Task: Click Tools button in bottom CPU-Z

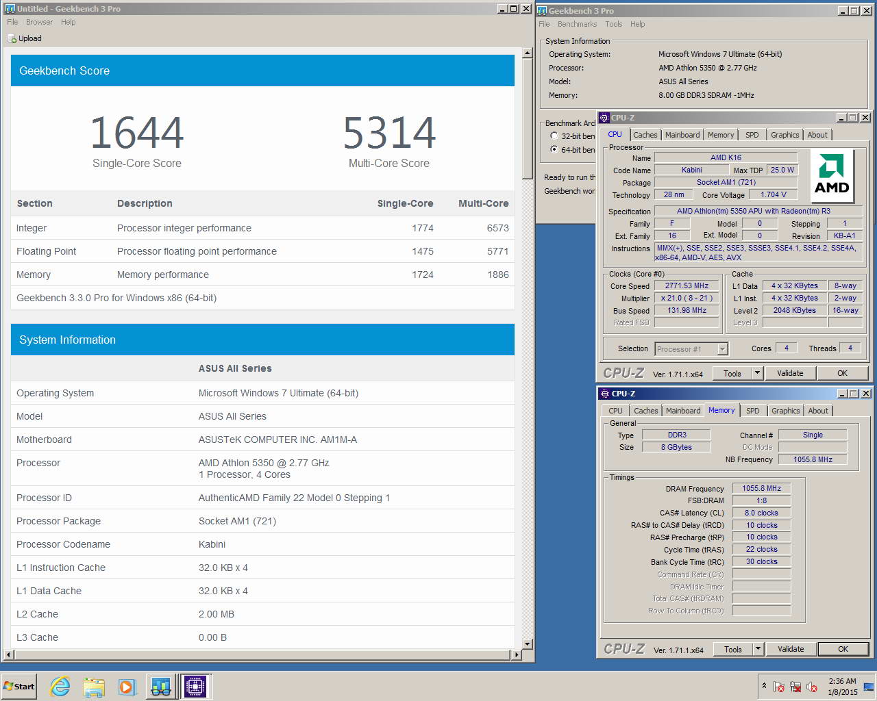Action: pyautogui.click(x=733, y=649)
